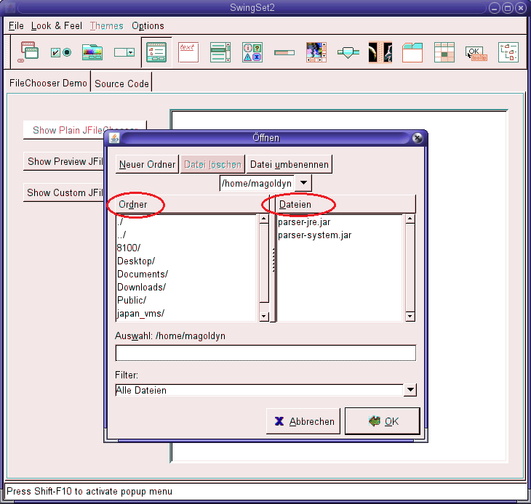Viewport: 531px width, 504px height.
Task: Select the JSlider demo toolbar icon
Action: pos(348,52)
